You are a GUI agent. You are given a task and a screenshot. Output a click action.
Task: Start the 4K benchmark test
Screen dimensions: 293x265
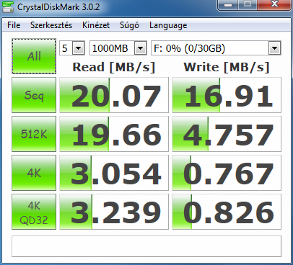(x=34, y=173)
